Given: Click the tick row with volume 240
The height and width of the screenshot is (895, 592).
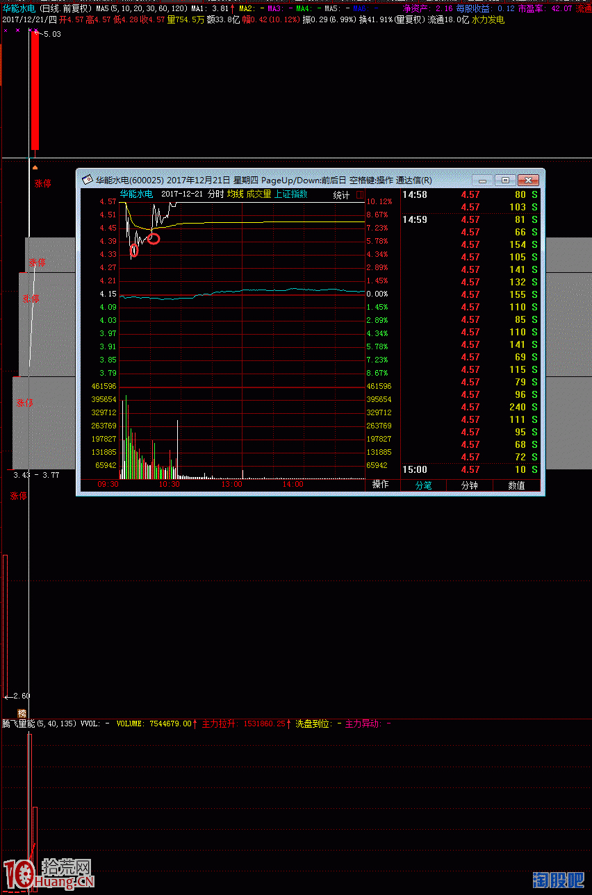Looking at the screenshot, I should click(470, 407).
